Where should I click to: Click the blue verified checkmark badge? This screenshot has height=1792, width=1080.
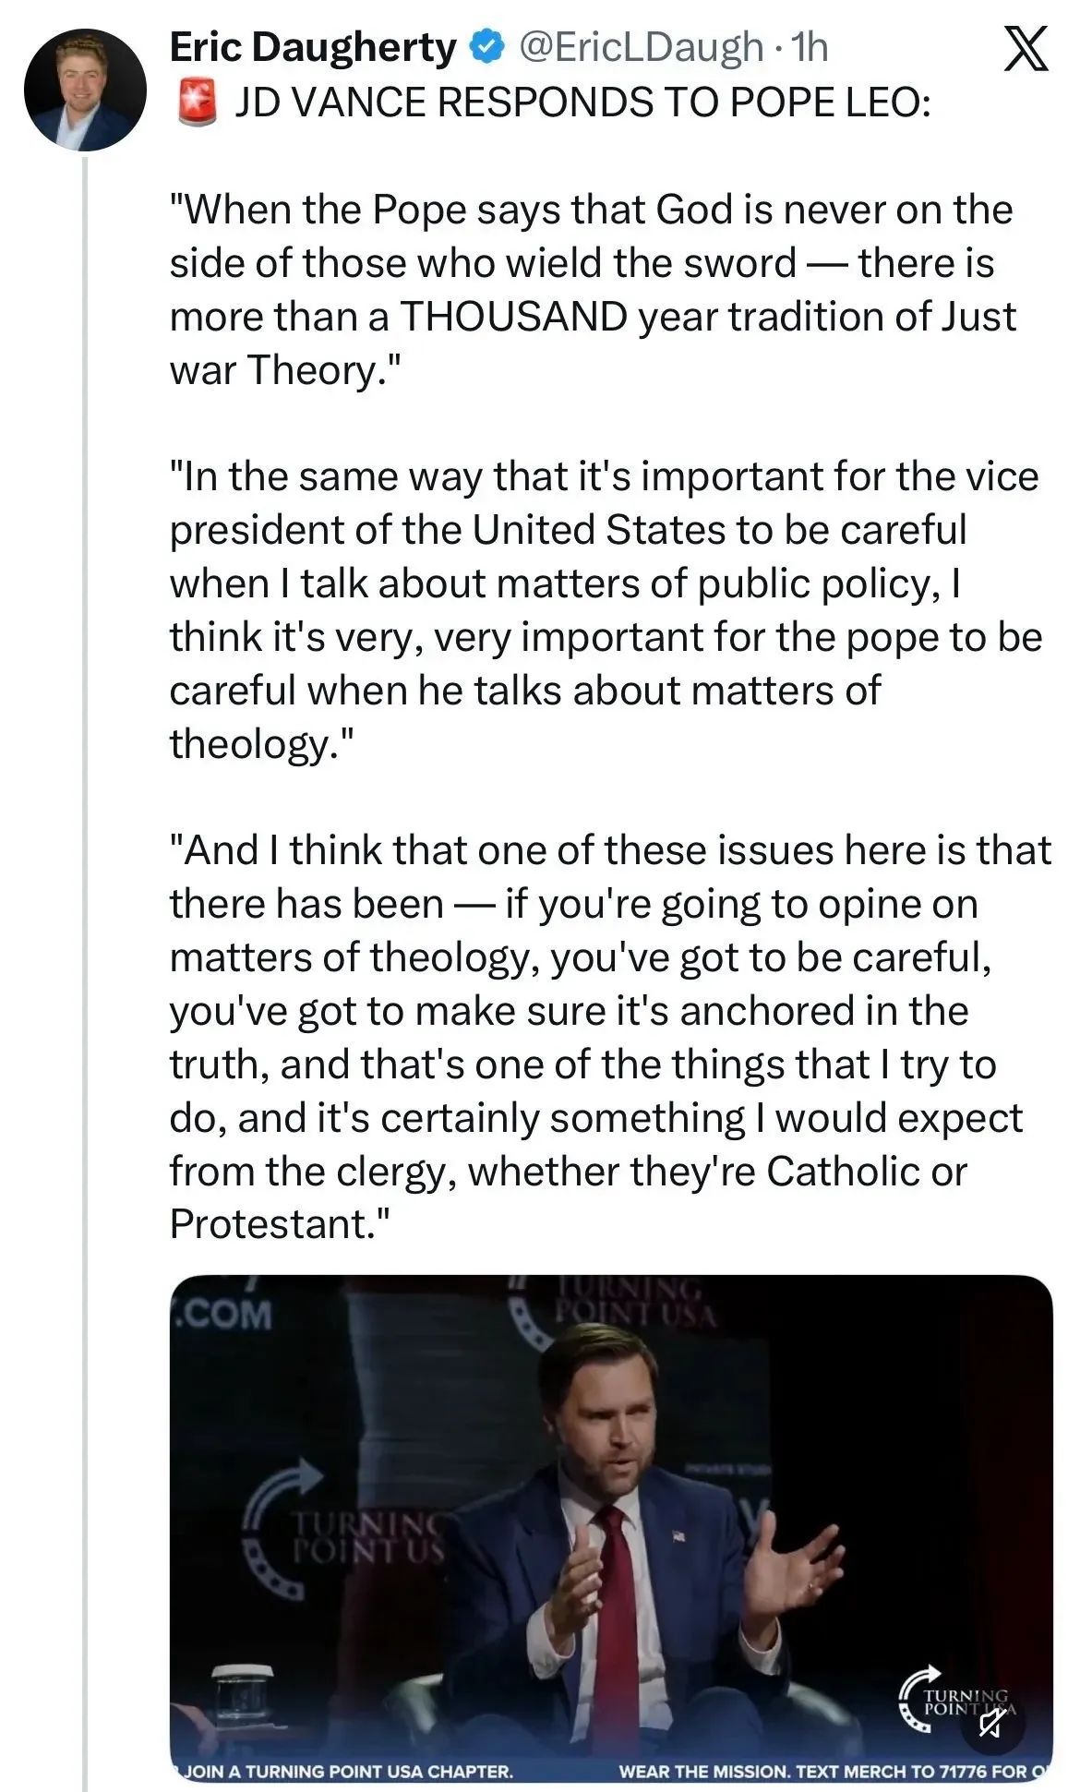(x=487, y=48)
